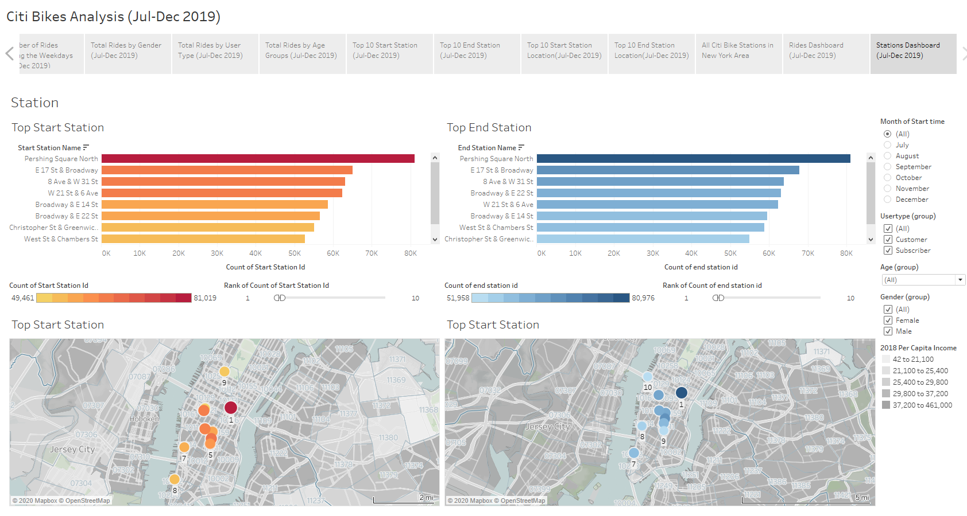The height and width of the screenshot is (516, 967).
Task: Select September month radio button
Action: tap(888, 167)
